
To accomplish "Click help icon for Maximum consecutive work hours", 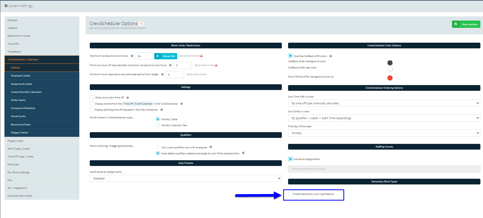I will [132, 56].
